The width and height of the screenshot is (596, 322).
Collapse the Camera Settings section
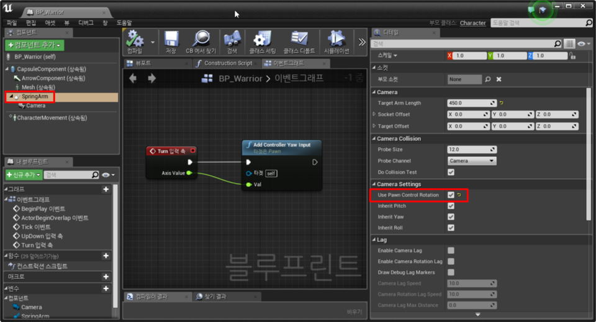point(374,184)
